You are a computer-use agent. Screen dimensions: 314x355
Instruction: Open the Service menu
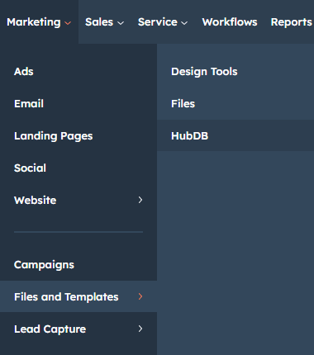[x=163, y=22]
